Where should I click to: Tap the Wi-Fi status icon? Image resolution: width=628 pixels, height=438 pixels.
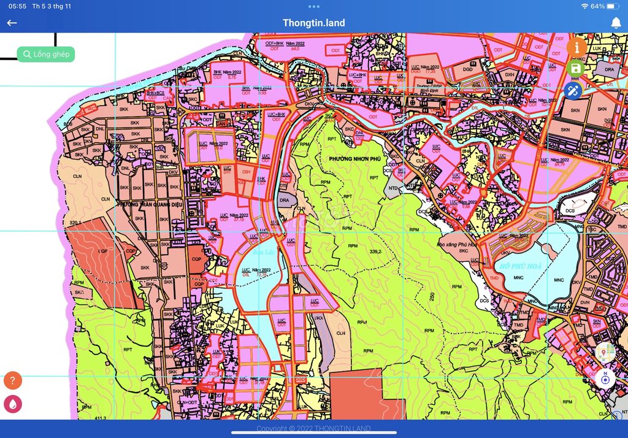[584, 6]
